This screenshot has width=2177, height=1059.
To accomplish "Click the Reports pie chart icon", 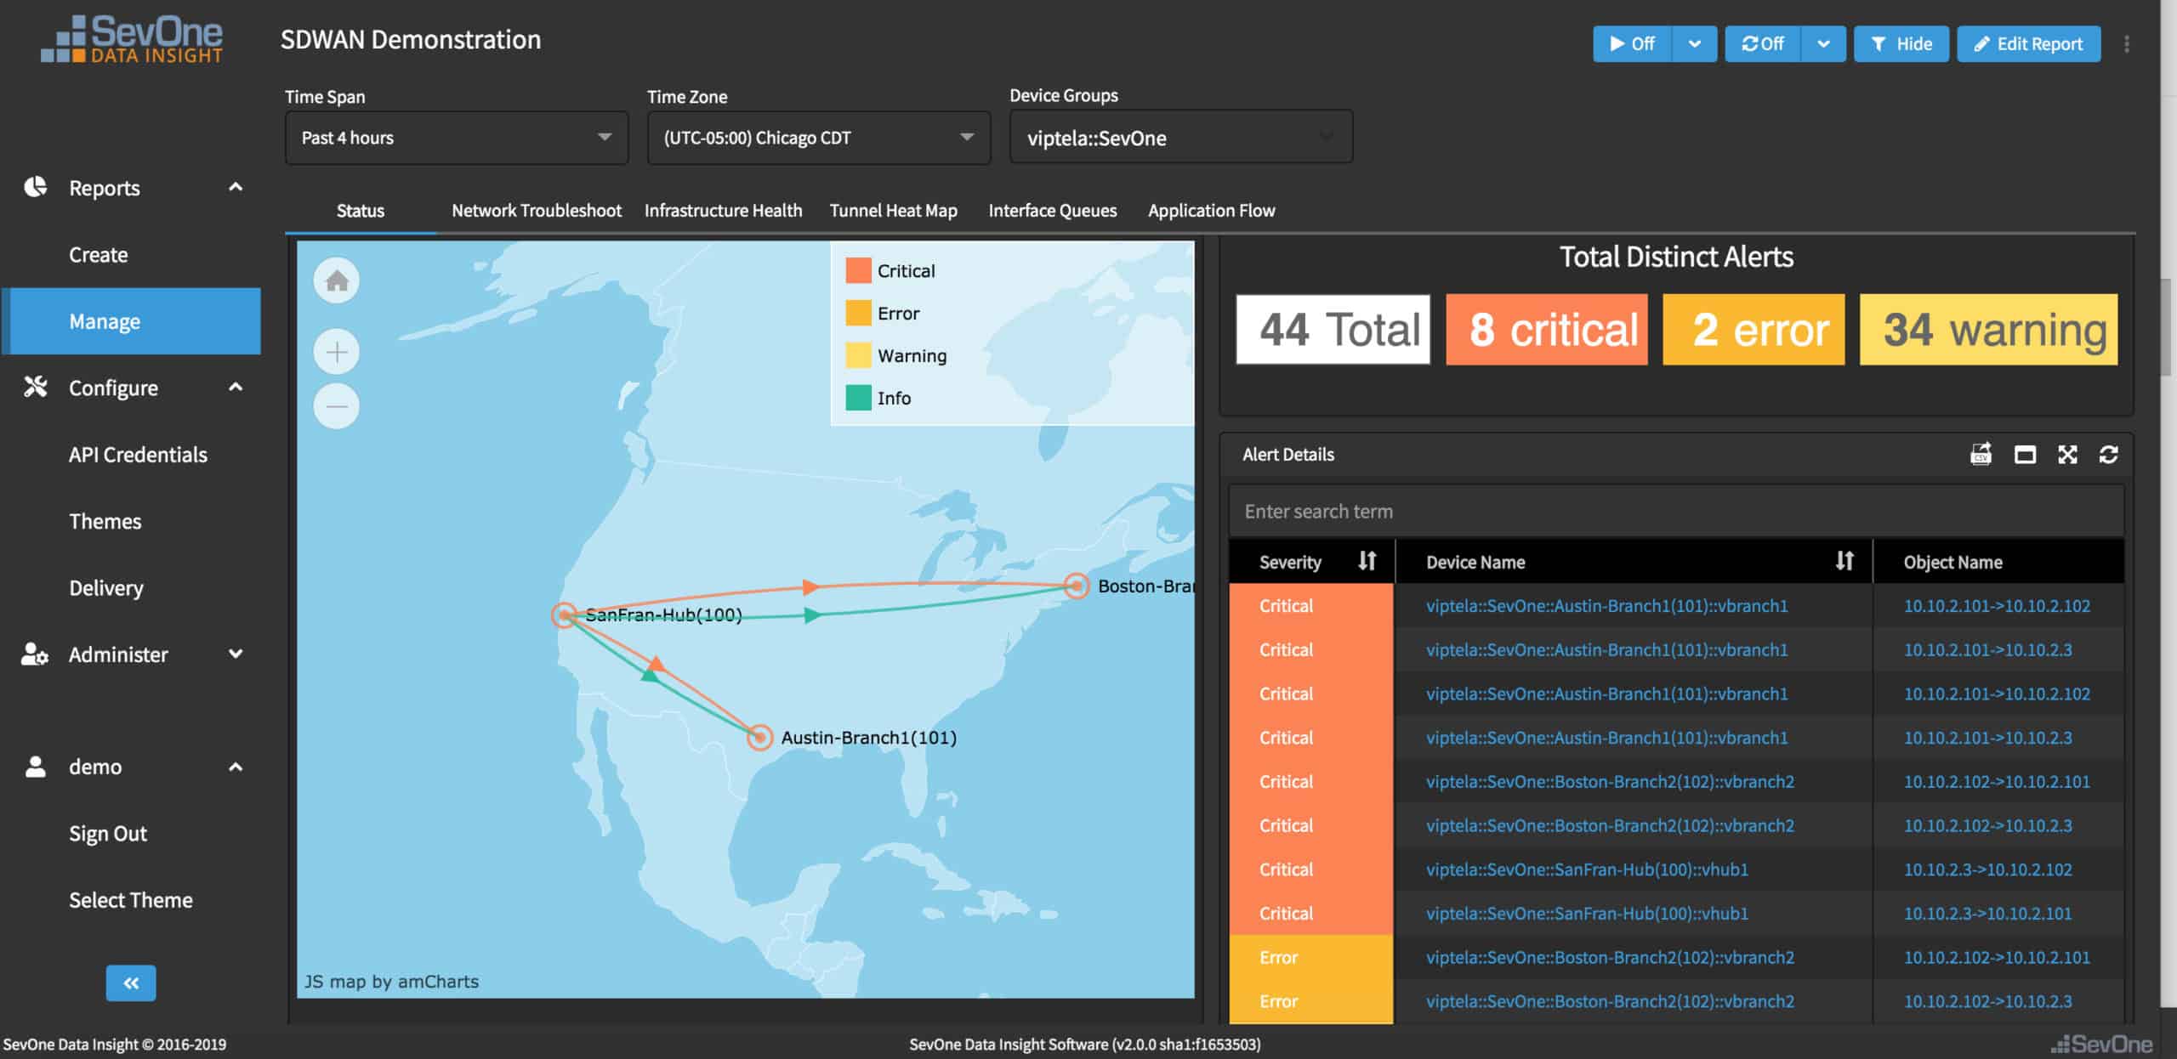I will 35,187.
